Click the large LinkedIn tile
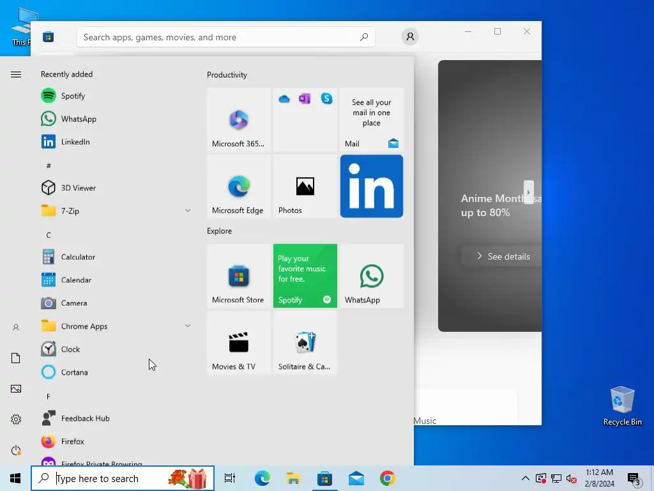 pyautogui.click(x=372, y=186)
